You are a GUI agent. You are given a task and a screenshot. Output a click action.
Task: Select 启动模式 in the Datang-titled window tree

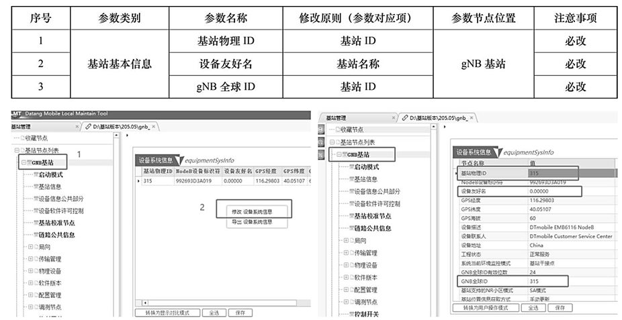[x=50, y=174]
